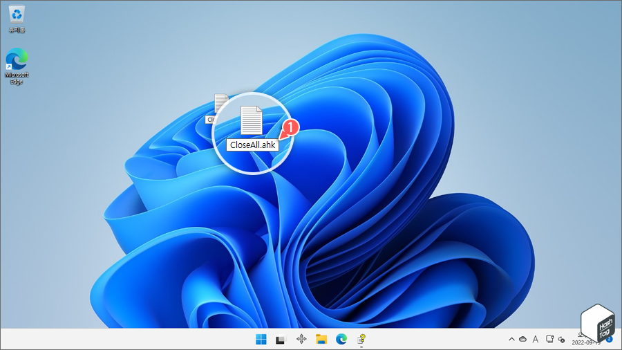The height and width of the screenshot is (350, 622).
Task: Click the CloseAll.ahk file name label
Action: [253, 145]
